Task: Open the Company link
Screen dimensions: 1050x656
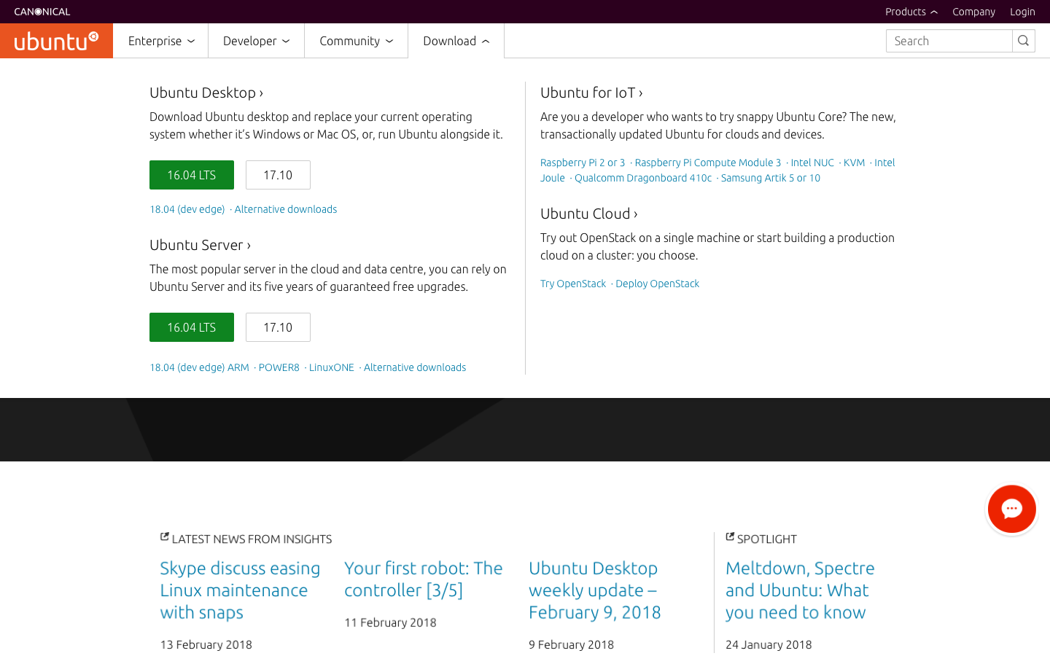Action: [x=973, y=12]
